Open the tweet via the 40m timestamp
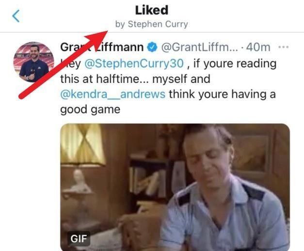This screenshot has width=304, height=251. click(x=258, y=47)
